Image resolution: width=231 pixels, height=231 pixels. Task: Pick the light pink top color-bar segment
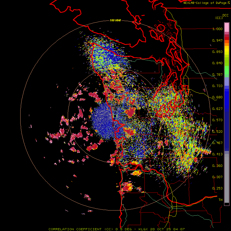click(227, 27)
